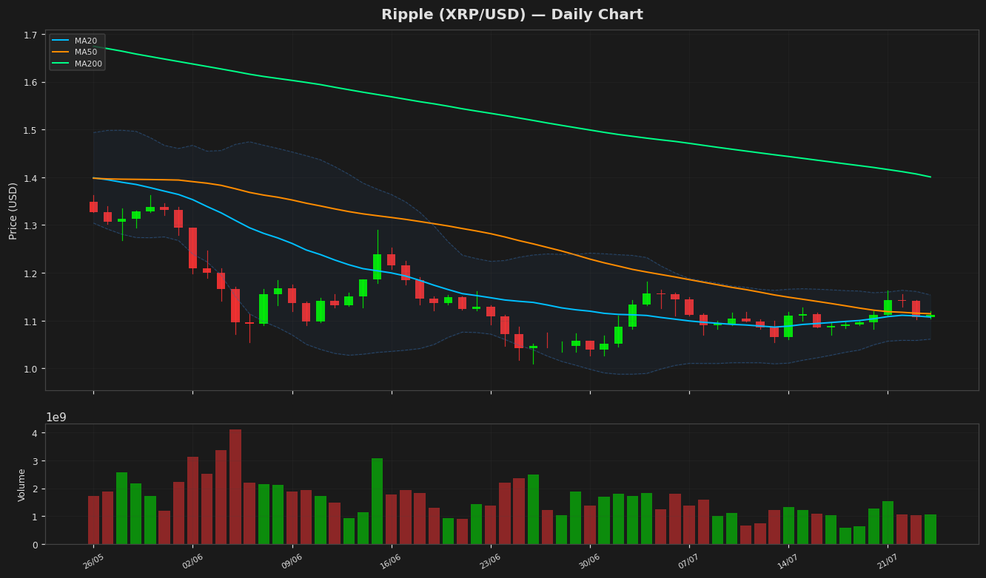This screenshot has width=986, height=578.
Task: Click the 1.0 price tick label
Action: tap(30, 369)
